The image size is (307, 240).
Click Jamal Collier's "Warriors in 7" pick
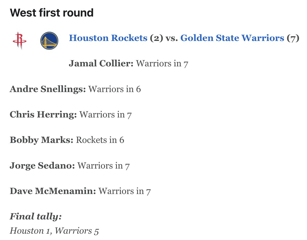click(x=162, y=64)
